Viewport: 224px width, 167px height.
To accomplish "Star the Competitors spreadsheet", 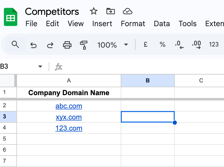I will (x=93, y=11).
